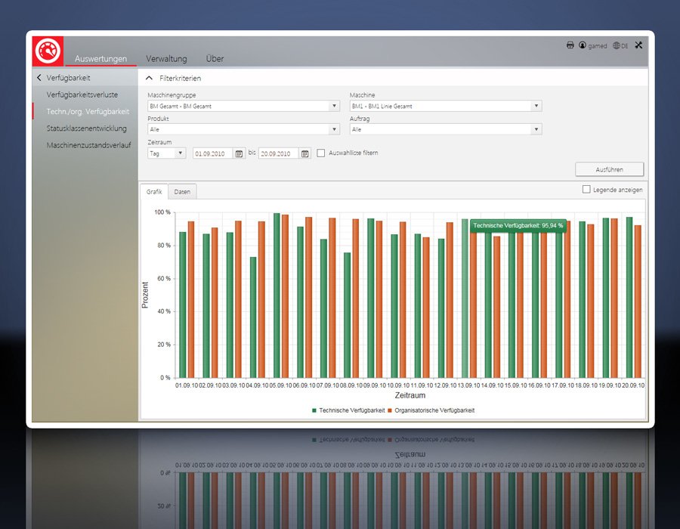Image resolution: width=680 pixels, height=529 pixels.
Task: Click the orange Organisatorische Verfügbarkeit legend swatch
Action: pos(390,410)
